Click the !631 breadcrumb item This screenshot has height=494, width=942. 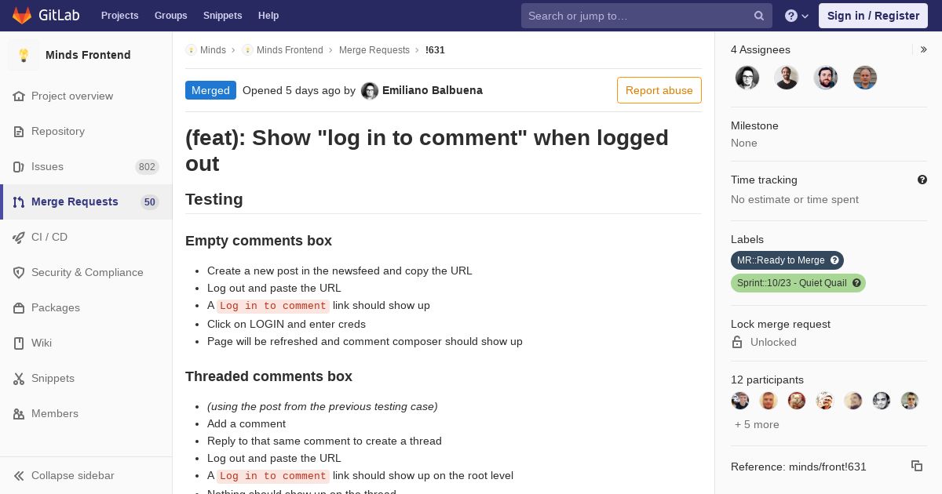coord(435,50)
